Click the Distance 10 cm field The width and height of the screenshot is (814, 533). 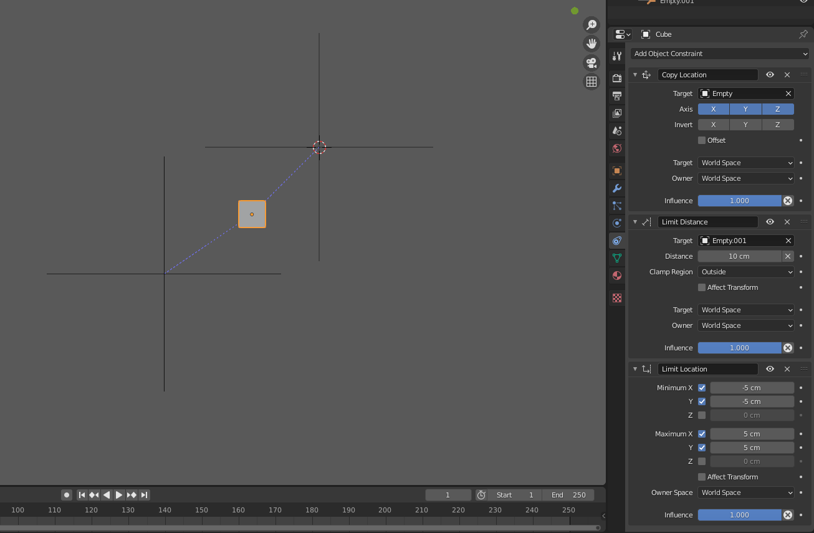tap(739, 256)
